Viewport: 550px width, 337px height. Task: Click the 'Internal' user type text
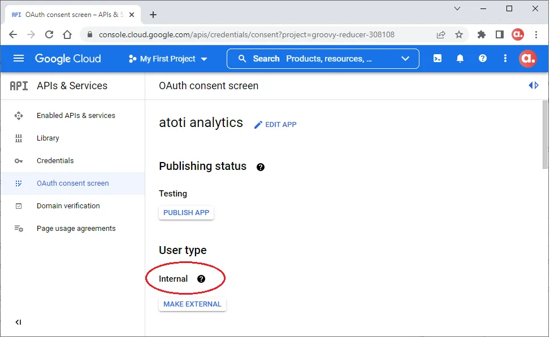174,279
